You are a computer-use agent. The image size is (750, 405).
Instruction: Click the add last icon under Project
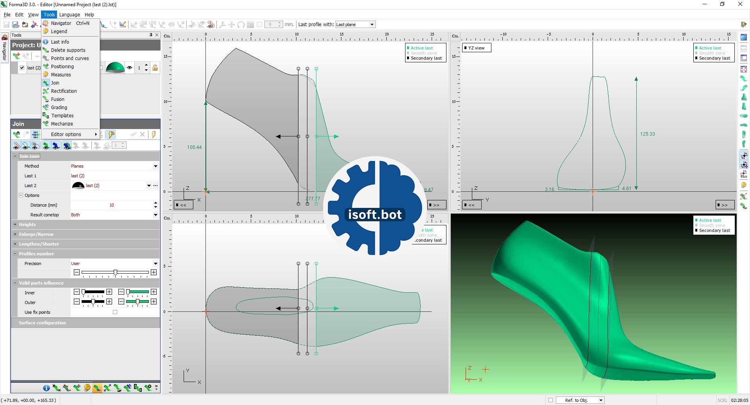click(16, 56)
